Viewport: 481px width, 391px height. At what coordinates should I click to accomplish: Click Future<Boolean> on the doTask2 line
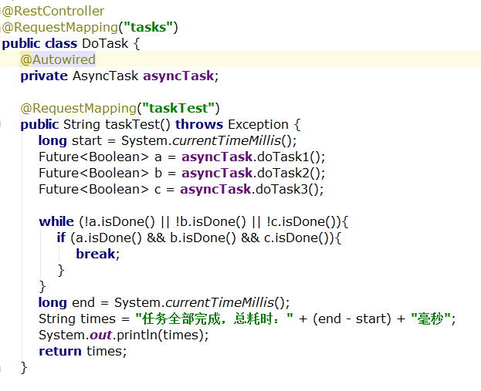pos(94,173)
